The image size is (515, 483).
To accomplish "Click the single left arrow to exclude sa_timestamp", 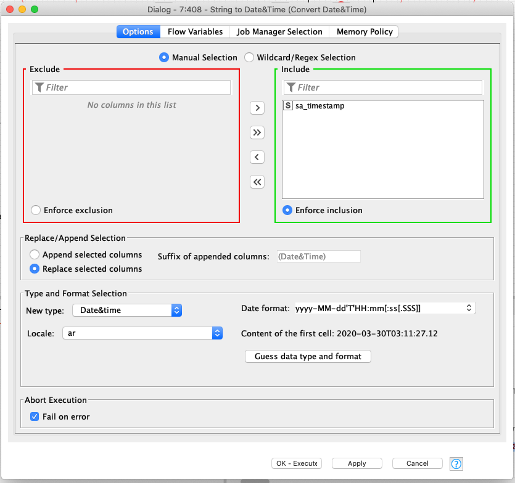I will (257, 157).
